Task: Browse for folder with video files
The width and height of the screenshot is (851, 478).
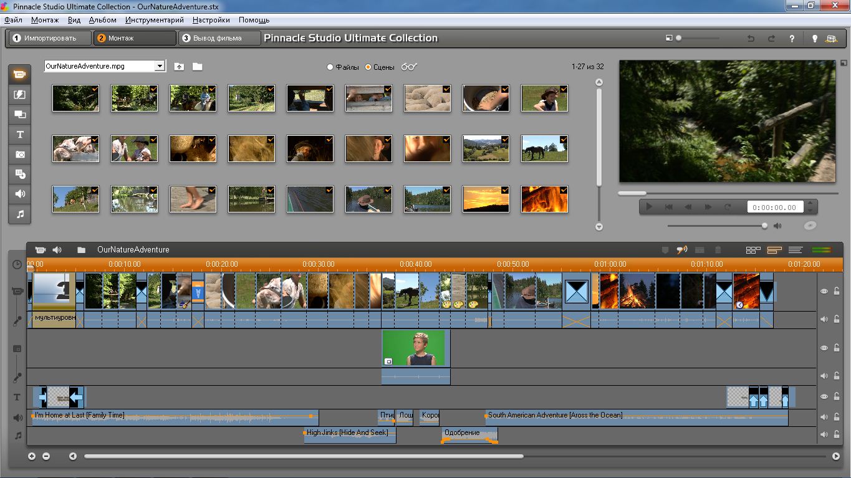Action: 197,67
